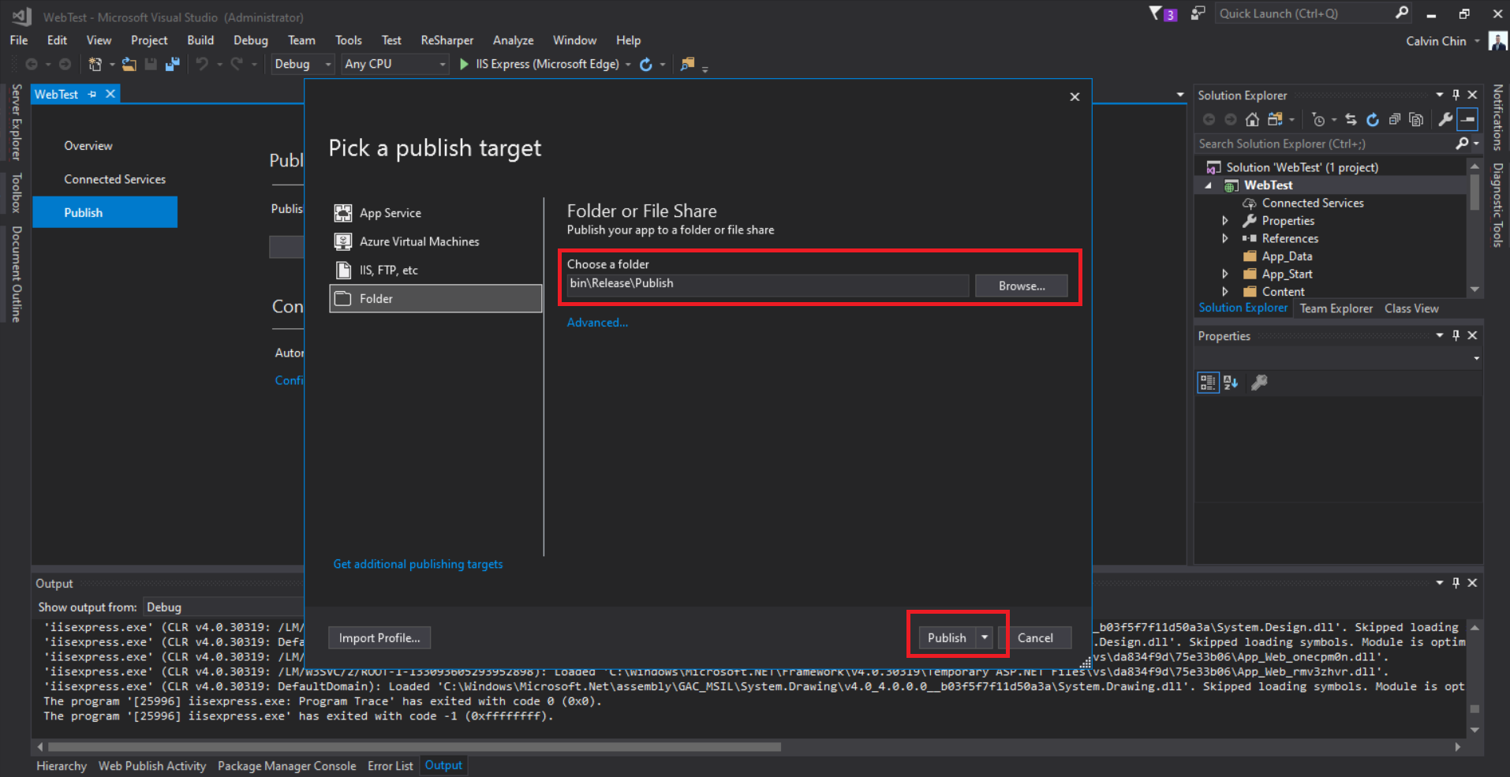Image resolution: width=1510 pixels, height=777 pixels.
Task: Click Get additional publishing targets link
Action: tap(418, 564)
